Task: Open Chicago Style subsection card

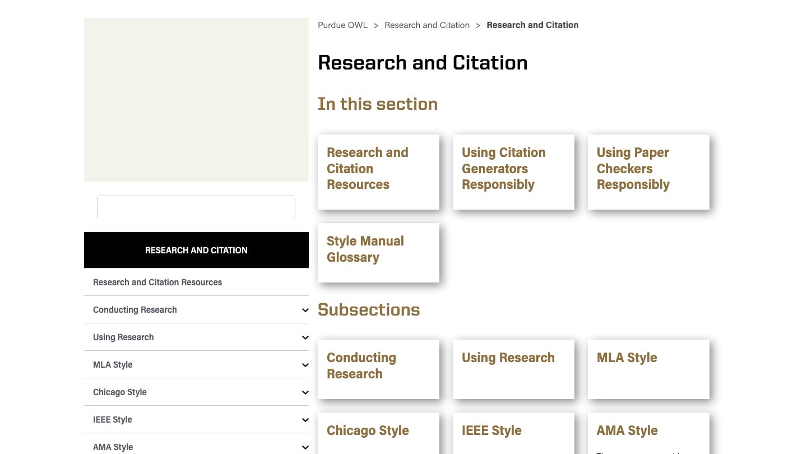Action: coord(378,433)
